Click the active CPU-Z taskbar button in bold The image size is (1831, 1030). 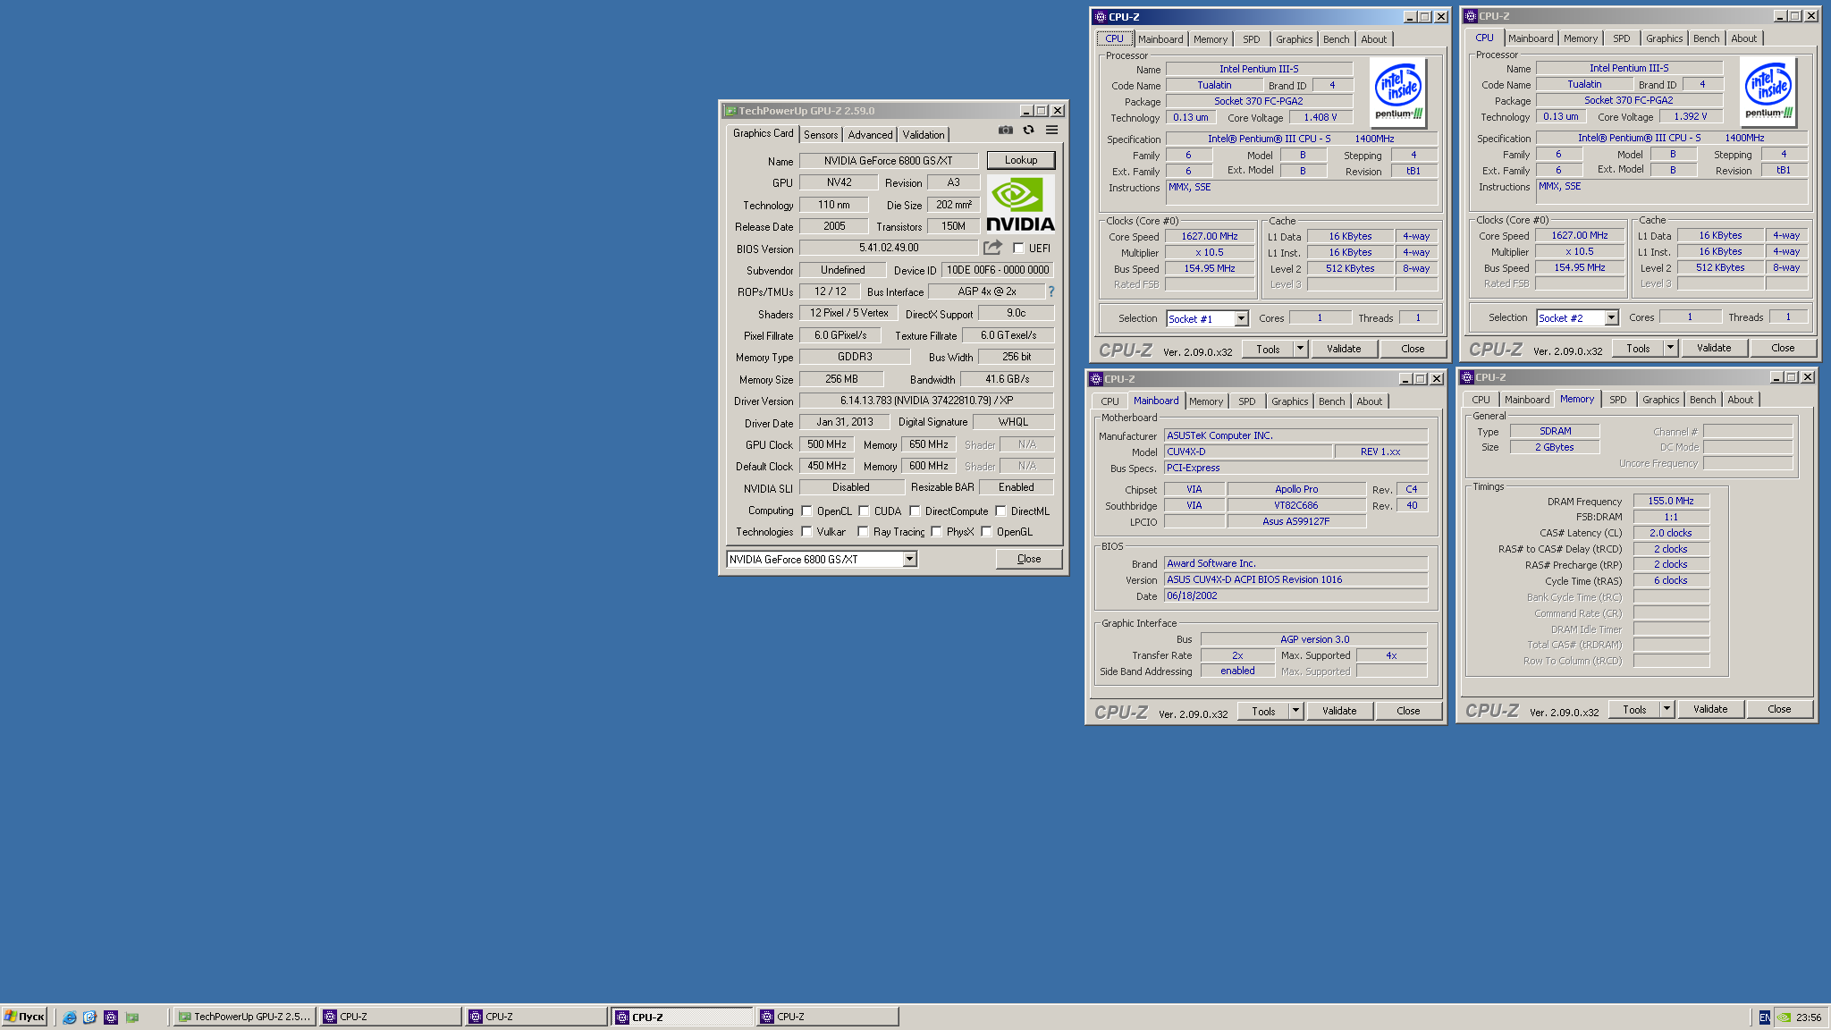point(682,1017)
